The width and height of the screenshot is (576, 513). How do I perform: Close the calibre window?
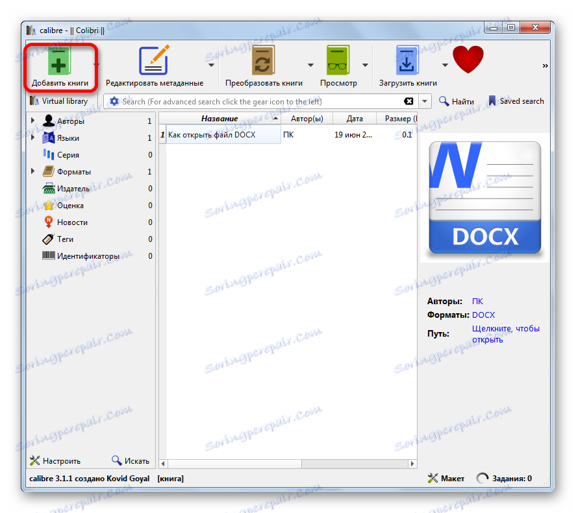point(536,27)
